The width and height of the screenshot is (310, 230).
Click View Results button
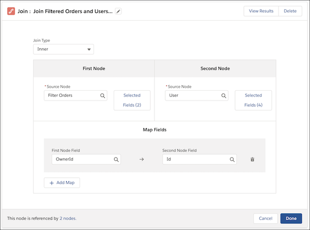click(261, 11)
